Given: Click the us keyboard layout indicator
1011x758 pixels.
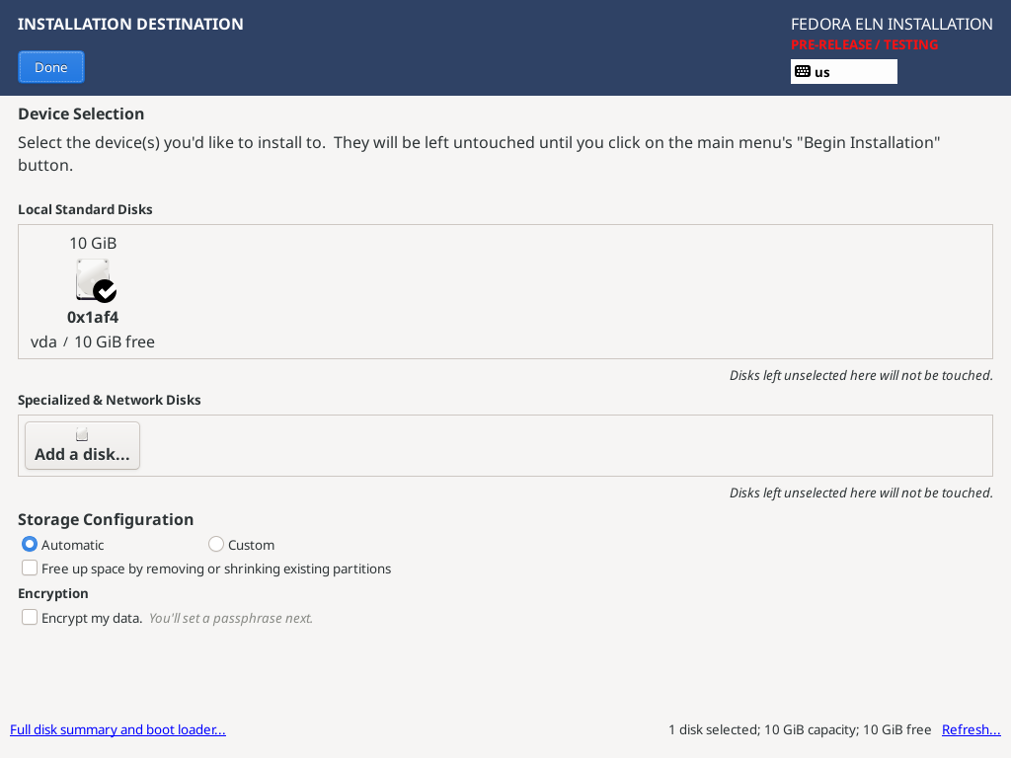Looking at the screenshot, I should click(x=843, y=71).
